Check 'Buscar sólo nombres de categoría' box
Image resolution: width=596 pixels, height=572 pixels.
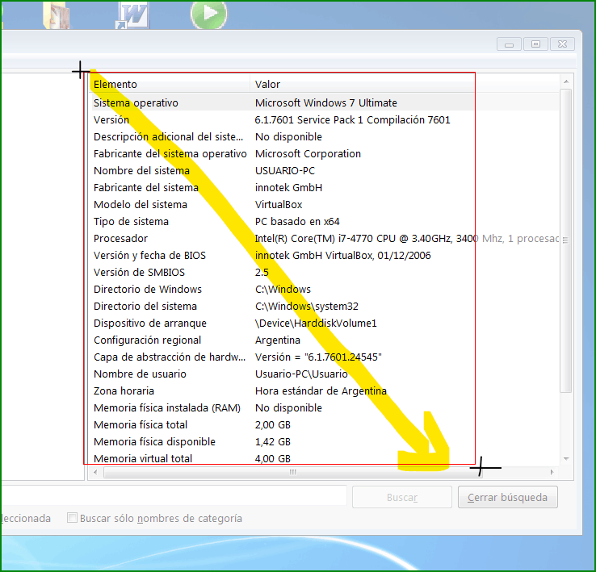(x=72, y=517)
